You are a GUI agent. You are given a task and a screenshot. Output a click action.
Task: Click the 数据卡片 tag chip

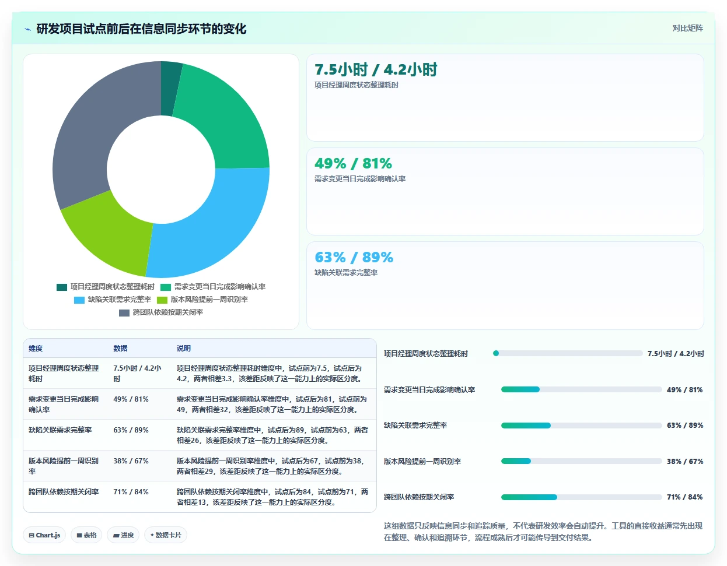point(166,535)
